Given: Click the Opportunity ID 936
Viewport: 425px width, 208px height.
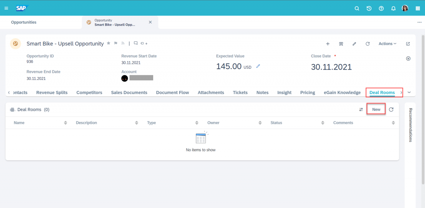Looking at the screenshot, I should point(30,62).
